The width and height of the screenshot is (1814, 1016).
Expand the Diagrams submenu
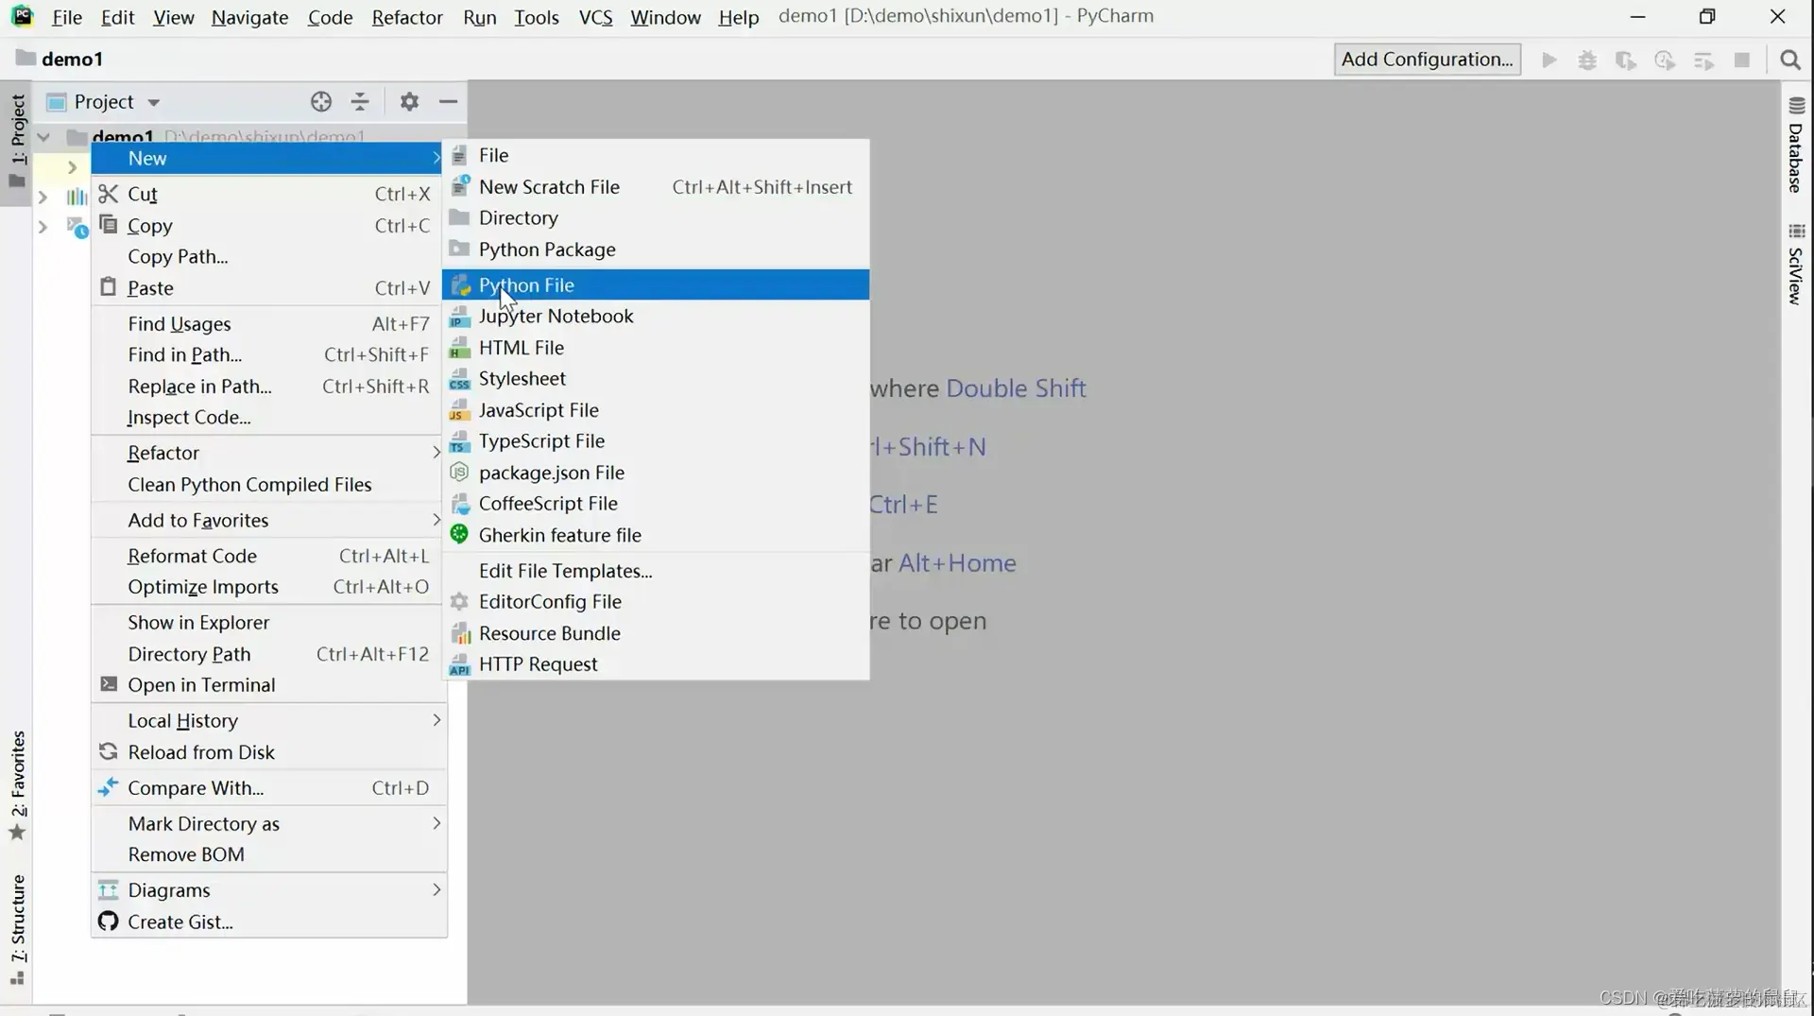point(268,890)
